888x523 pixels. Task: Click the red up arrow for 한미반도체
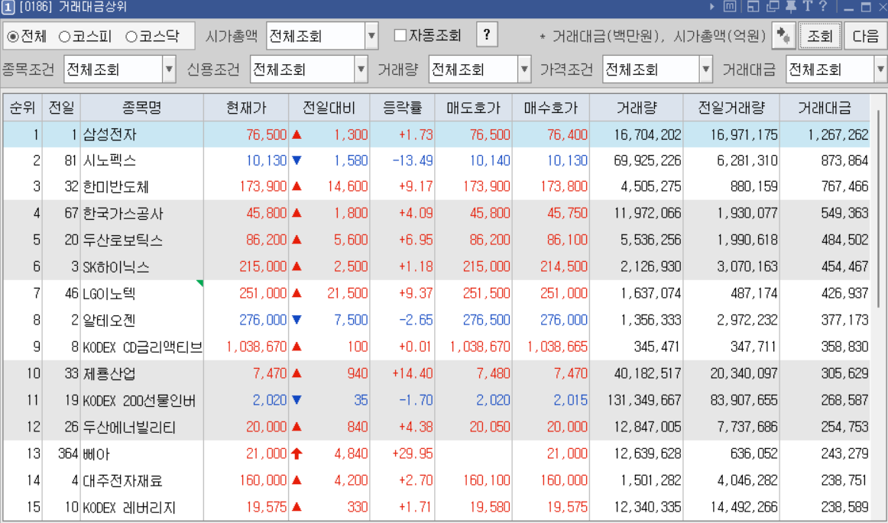tap(297, 186)
